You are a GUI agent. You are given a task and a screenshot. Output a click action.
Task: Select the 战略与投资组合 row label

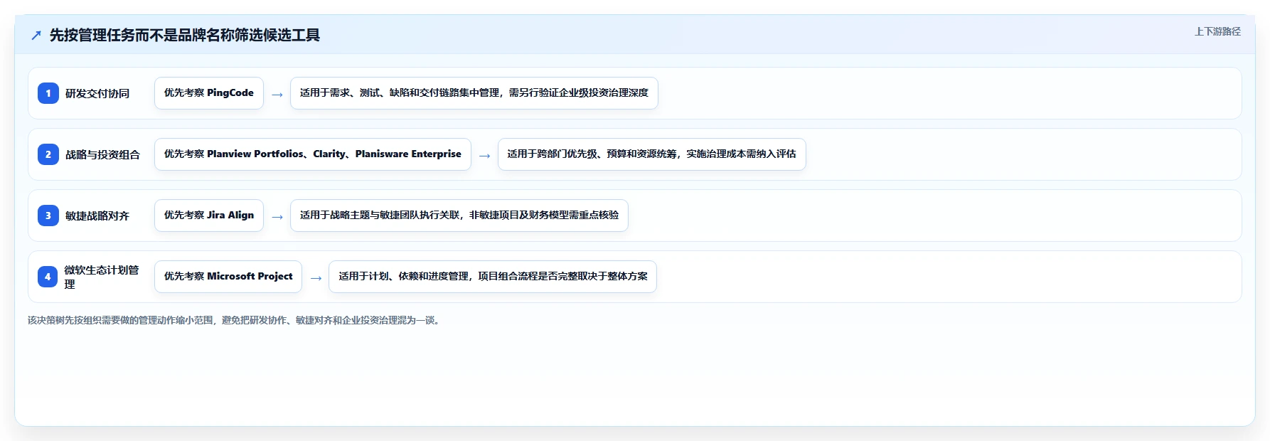[x=102, y=154]
